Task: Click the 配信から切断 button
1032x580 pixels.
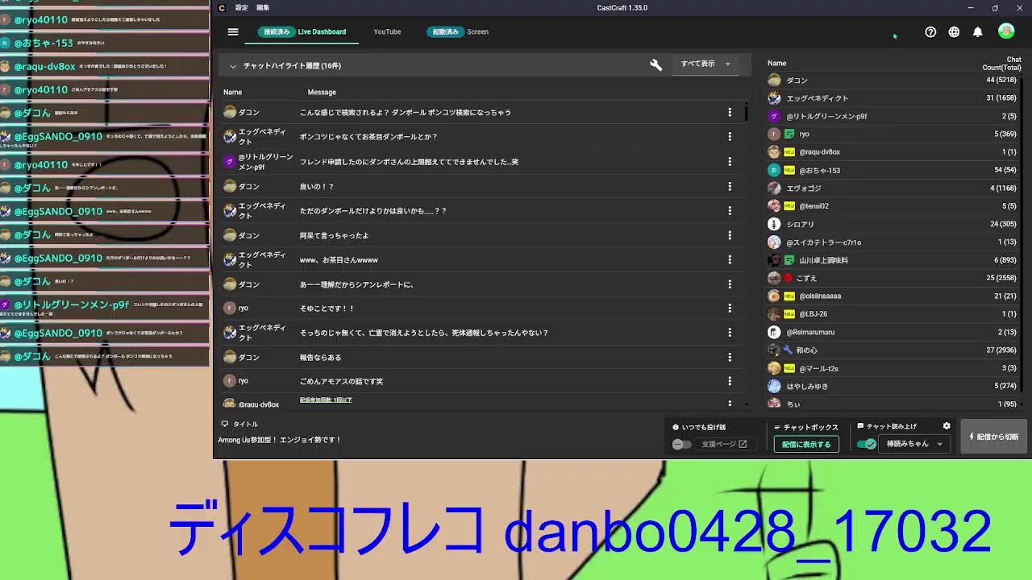Action: point(993,437)
